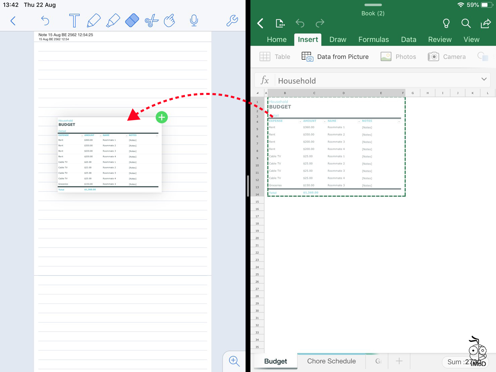
Task: Expand the formula bar with its chevron
Action: point(484,79)
